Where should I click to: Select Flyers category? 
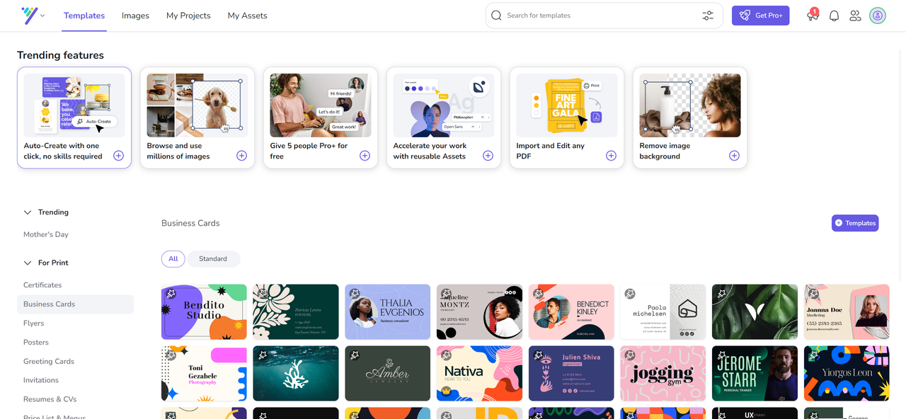[x=33, y=323]
